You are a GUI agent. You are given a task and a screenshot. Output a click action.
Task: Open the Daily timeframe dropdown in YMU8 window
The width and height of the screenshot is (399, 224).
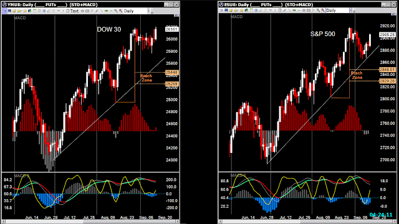(x=148, y=11)
